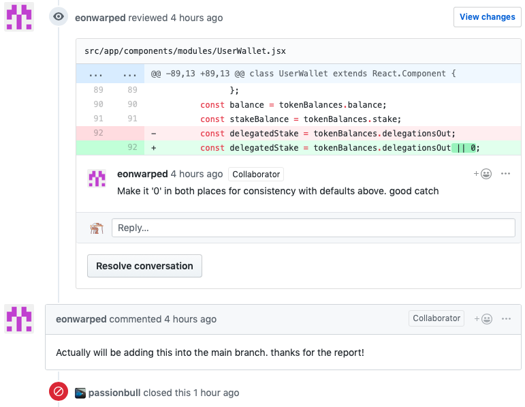This screenshot has width=525, height=407.
Task: Open the passionbull user profile link
Action: pyautogui.click(x=113, y=393)
